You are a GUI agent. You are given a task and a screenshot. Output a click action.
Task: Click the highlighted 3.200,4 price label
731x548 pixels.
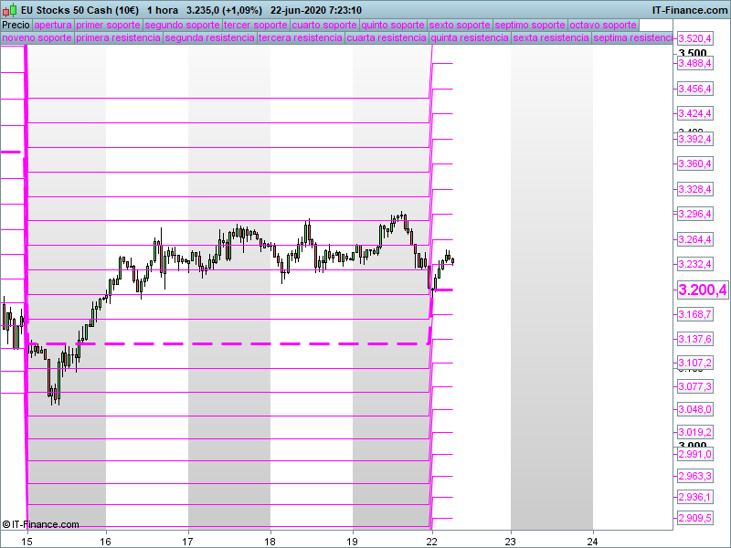[702, 290]
